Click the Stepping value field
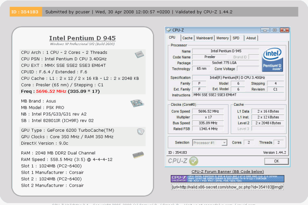The height and width of the screenshot is (205, 308). 275,84
